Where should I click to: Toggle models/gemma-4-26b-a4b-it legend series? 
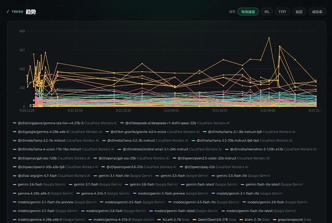[49, 220]
